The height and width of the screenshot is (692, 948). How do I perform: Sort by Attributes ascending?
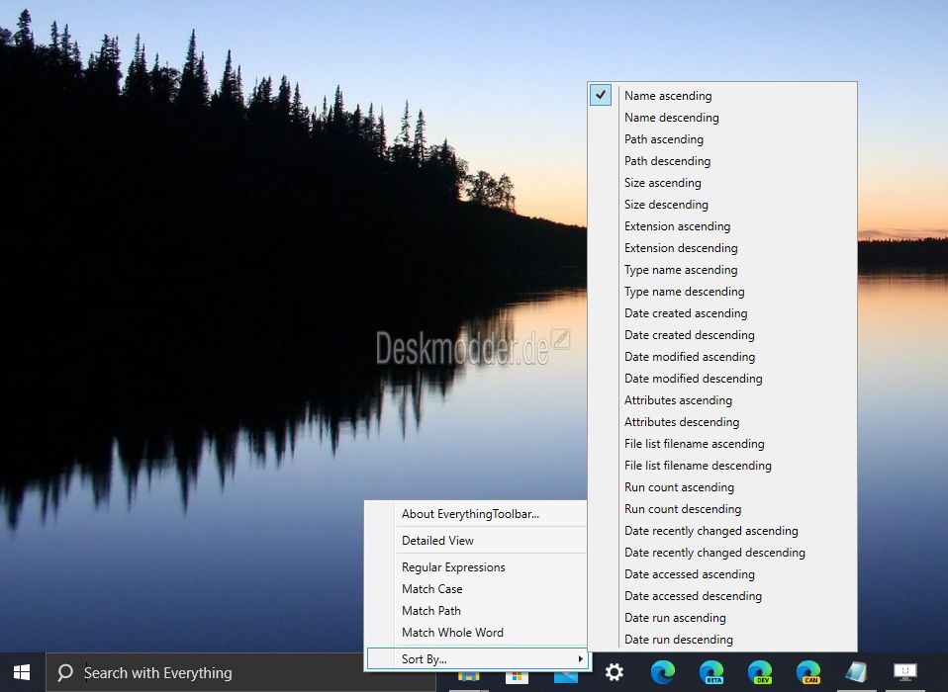tap(722, 399)
